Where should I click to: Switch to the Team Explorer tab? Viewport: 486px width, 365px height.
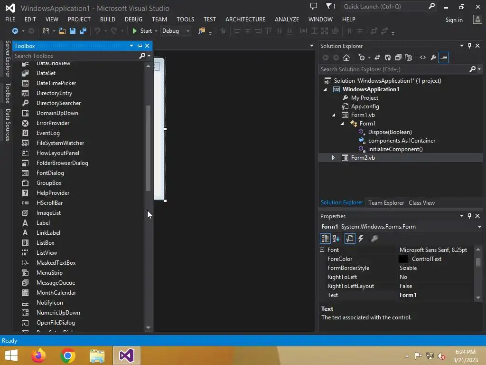(x=386, y=202)
